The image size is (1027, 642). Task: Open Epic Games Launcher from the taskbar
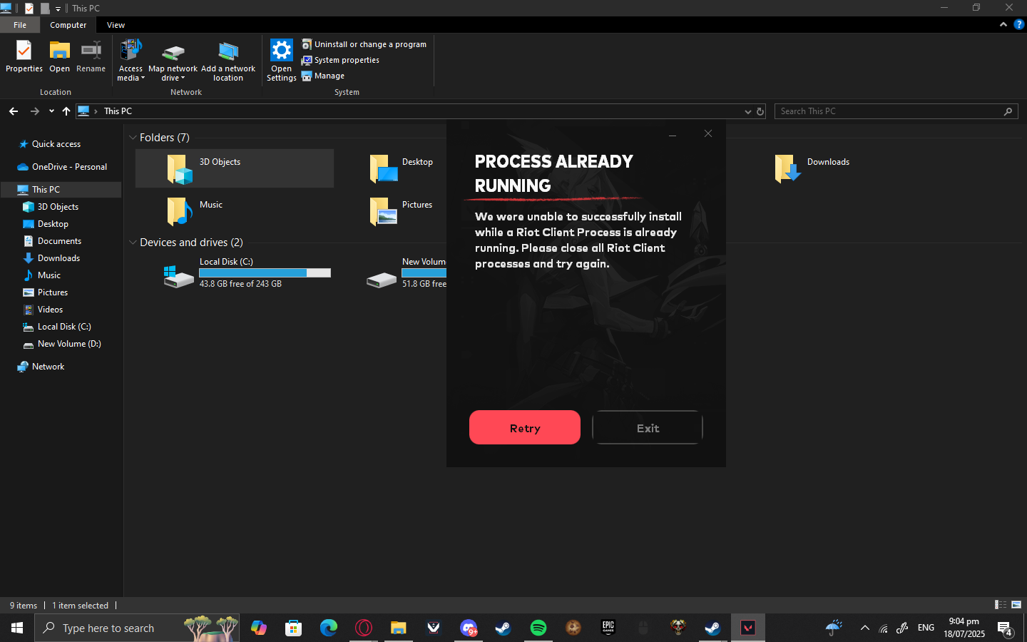[x=608, y=628]
